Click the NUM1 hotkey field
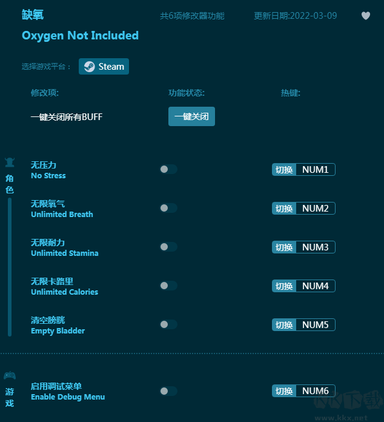 316,170
